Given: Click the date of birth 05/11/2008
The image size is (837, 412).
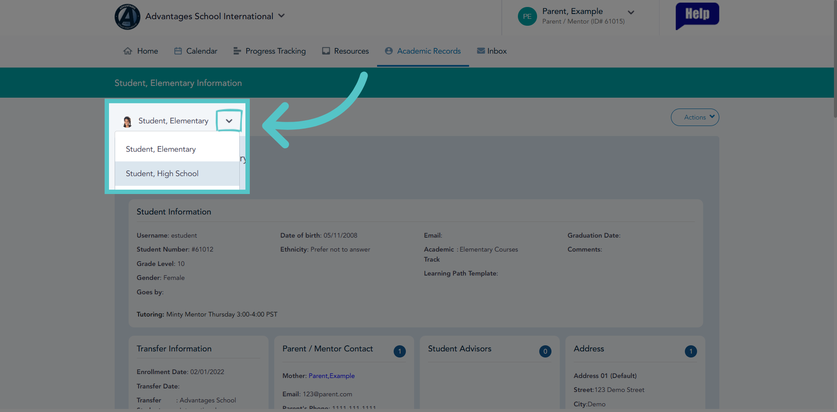Looking at the screenshot, I should click(340, 235).
